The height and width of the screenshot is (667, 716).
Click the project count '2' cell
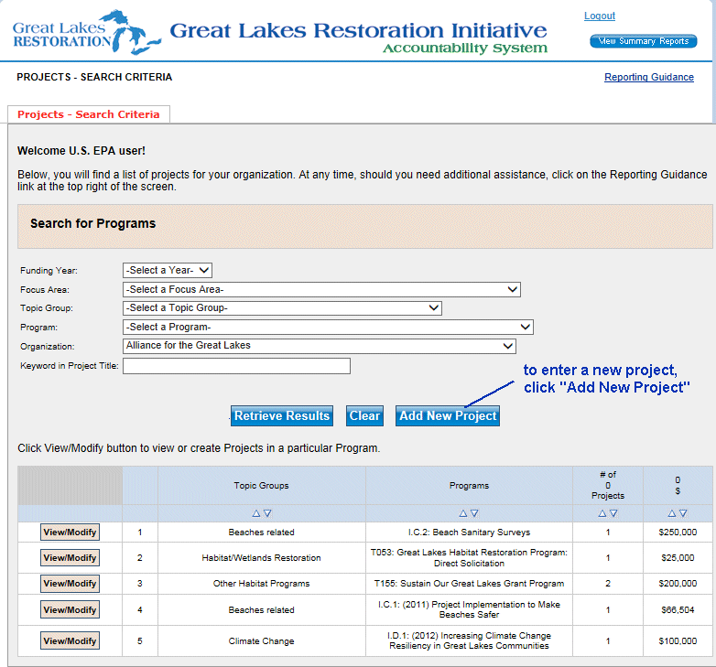[x=608, y=584]
